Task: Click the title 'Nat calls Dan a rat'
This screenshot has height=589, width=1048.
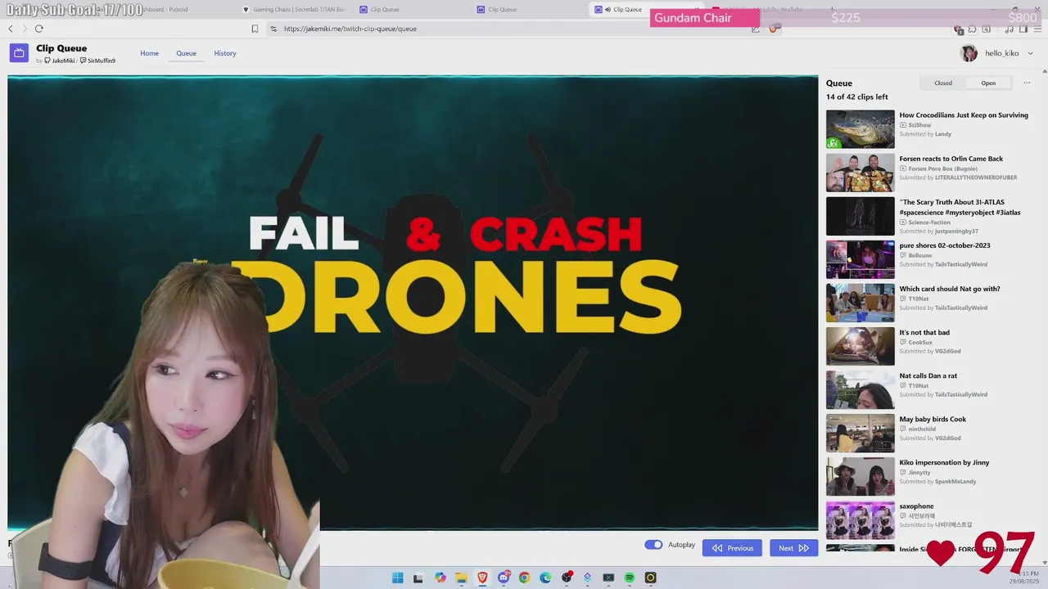Action: tap(928, 375)
